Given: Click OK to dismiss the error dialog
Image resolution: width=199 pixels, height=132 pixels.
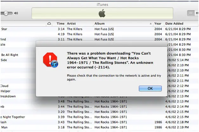Looking at the screenshot, I should [x=150, y=88].
